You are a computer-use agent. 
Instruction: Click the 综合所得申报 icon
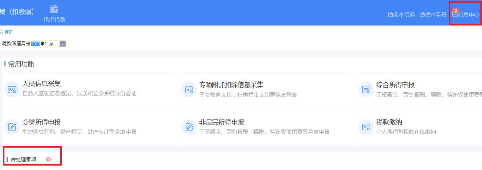click(366, 90)
